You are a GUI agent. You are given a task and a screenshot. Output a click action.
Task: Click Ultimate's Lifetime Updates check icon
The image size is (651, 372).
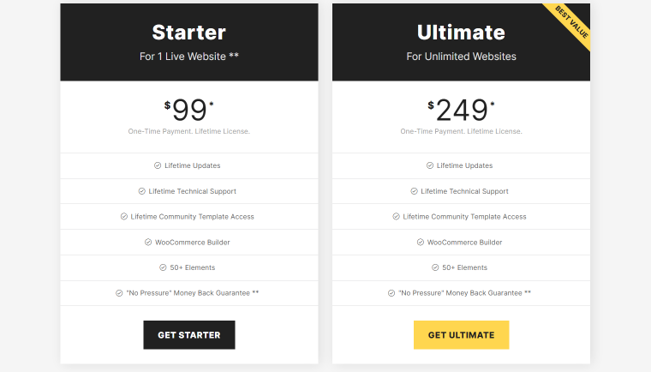(430, 165)
